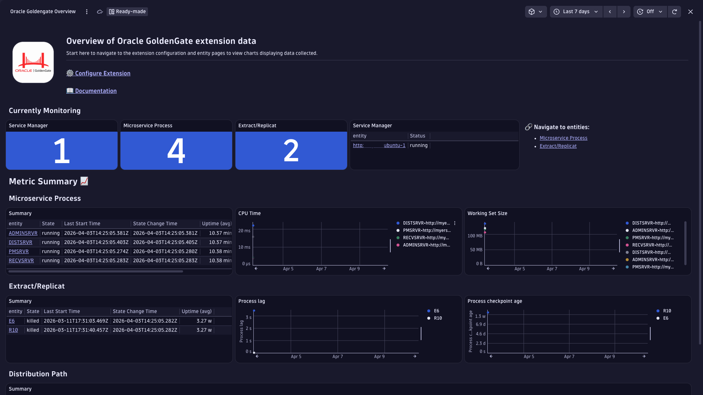Screen dimensions: 703x395
Task: Open the dashboard three-dot options menu
Action: (x=87, y=12)
